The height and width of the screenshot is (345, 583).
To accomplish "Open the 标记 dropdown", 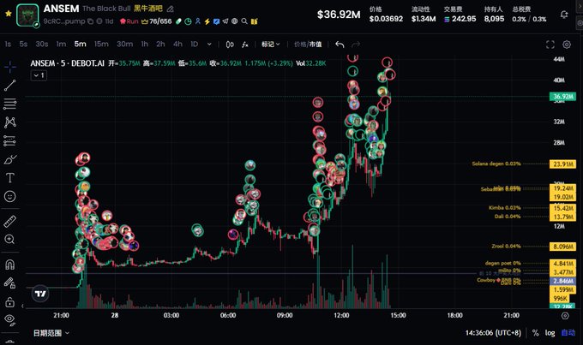I will (x=271, y=45).
